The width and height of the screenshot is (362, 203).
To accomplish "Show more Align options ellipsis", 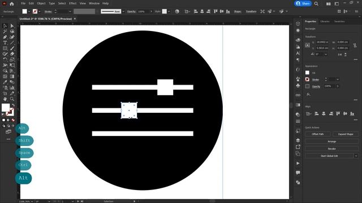I will [356, 120].
